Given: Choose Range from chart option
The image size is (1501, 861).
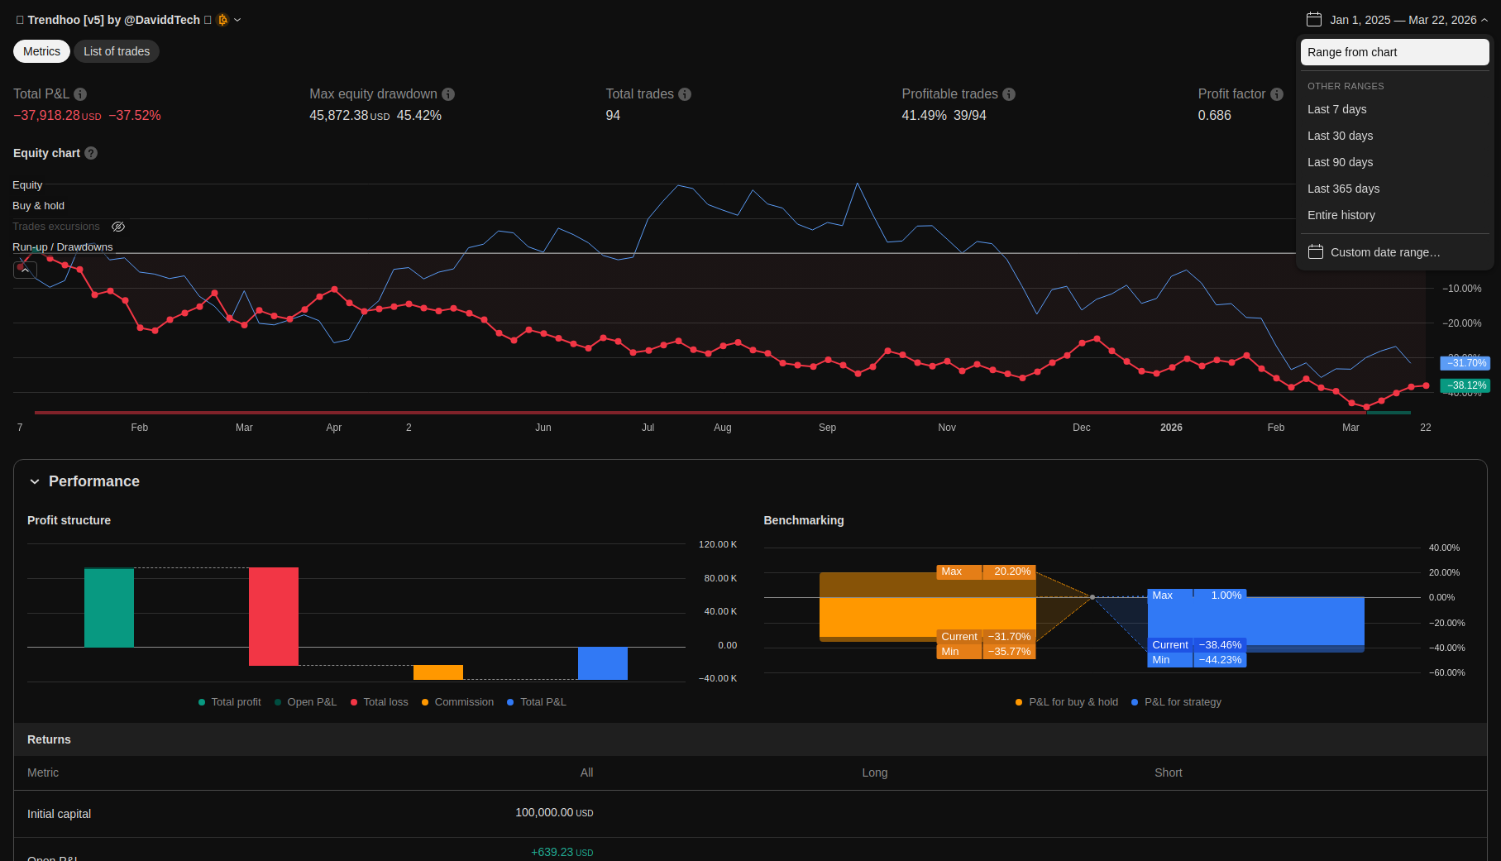Looking at the screenshot, I should coord(1395,52).
